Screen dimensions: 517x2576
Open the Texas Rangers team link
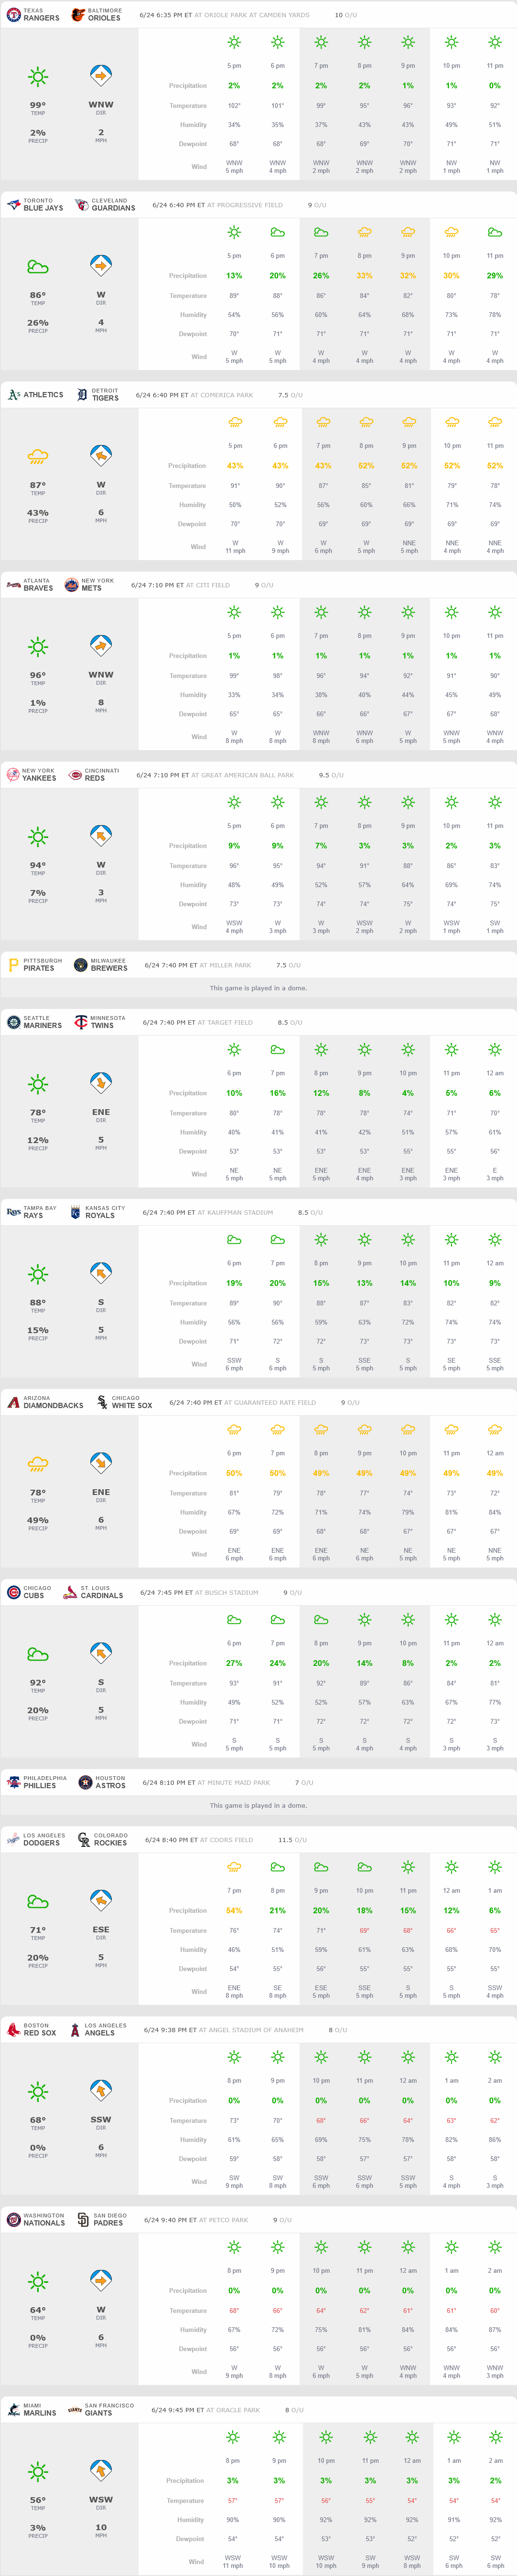(41, 15)
